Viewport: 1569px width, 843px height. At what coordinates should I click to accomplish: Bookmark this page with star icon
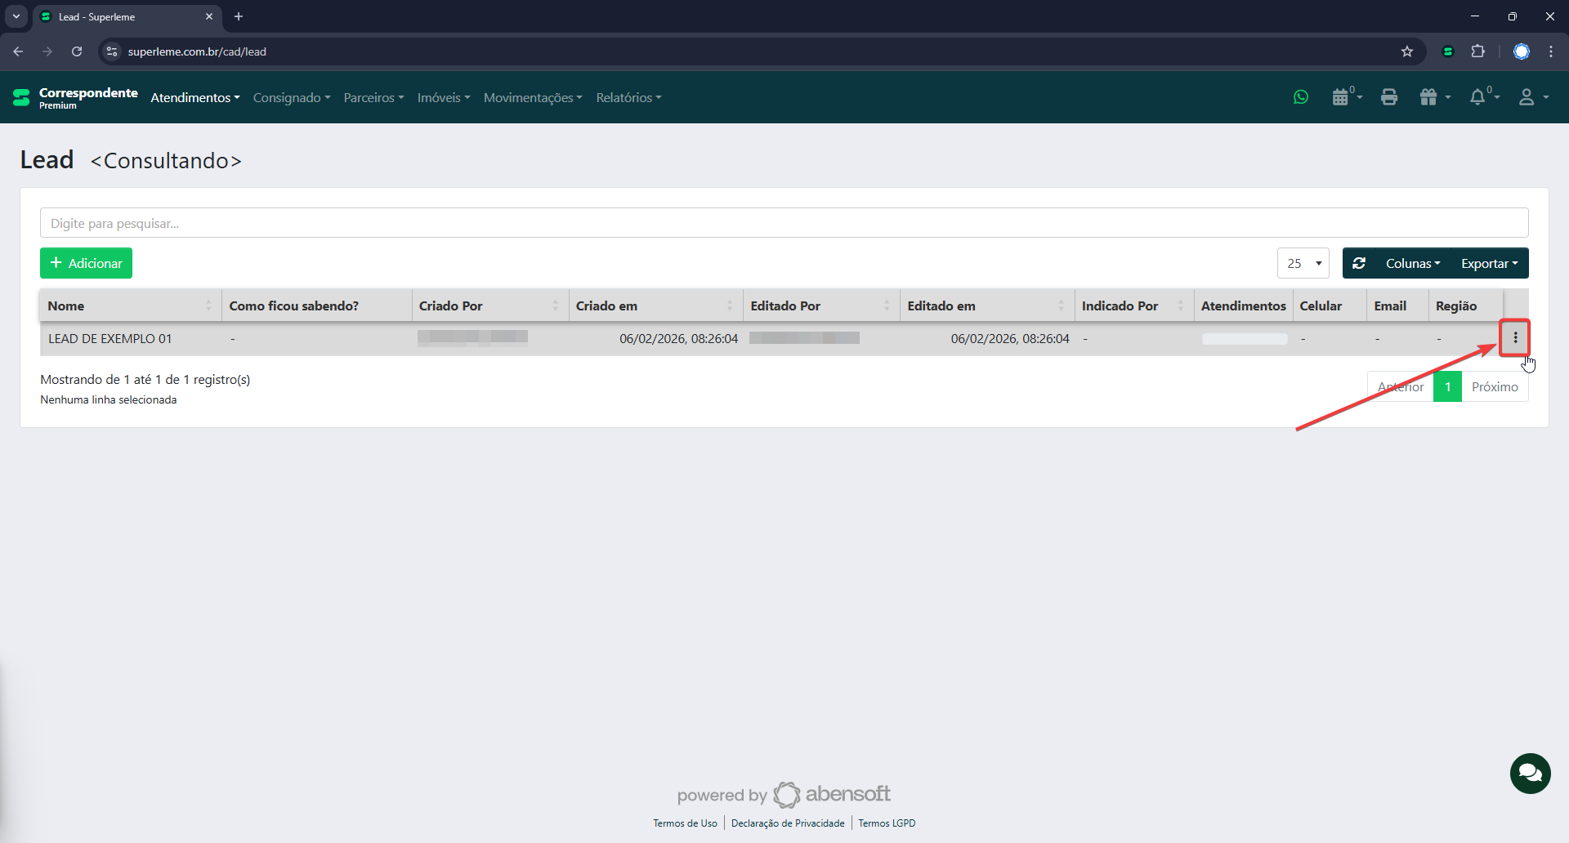tap(1406, 51)
